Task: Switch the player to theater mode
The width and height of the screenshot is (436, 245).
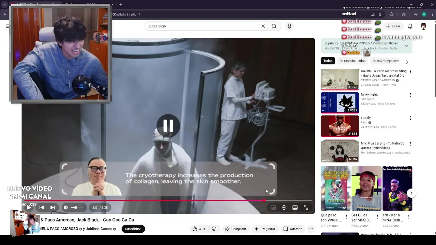Action: click(x=295, y=208)
